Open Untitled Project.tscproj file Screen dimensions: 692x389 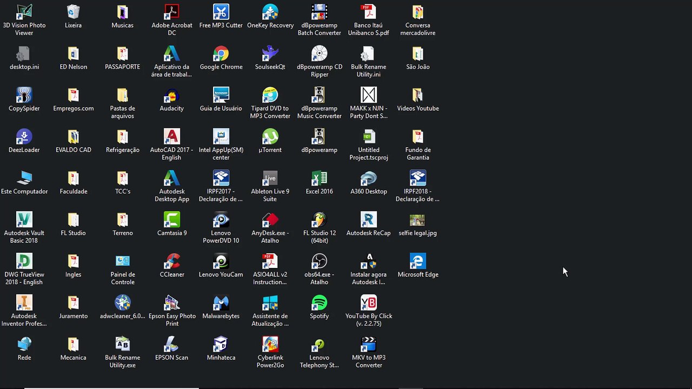click(369, 137)
